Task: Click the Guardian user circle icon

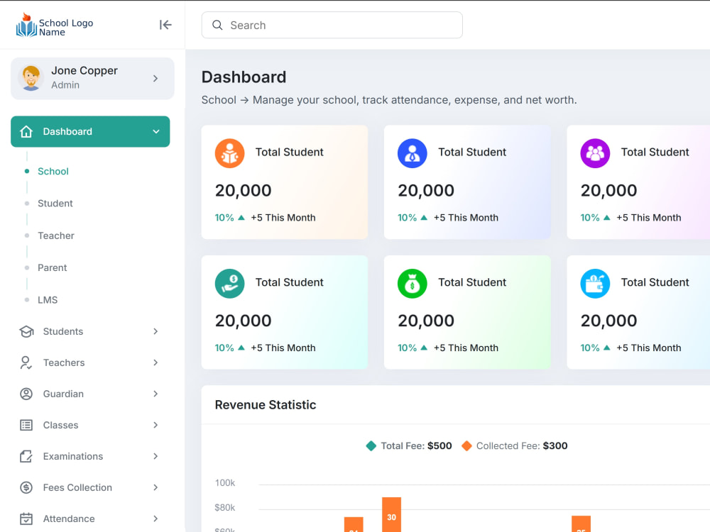Action: click(x=26, y=394)
